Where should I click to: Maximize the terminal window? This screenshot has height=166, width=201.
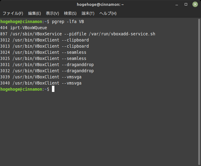pos(186,5)
